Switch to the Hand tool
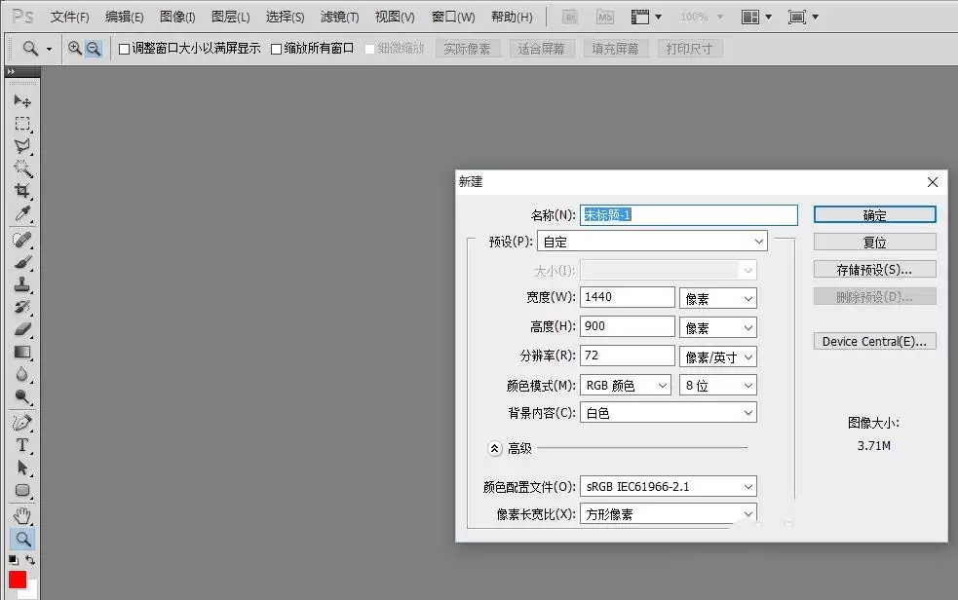Viewport: 958px width, 600px height. click(21, 515)
